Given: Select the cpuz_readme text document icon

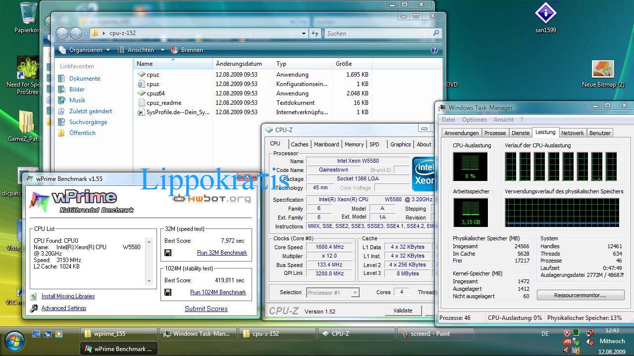Looking at the screenshot, I should click(141, 103).
